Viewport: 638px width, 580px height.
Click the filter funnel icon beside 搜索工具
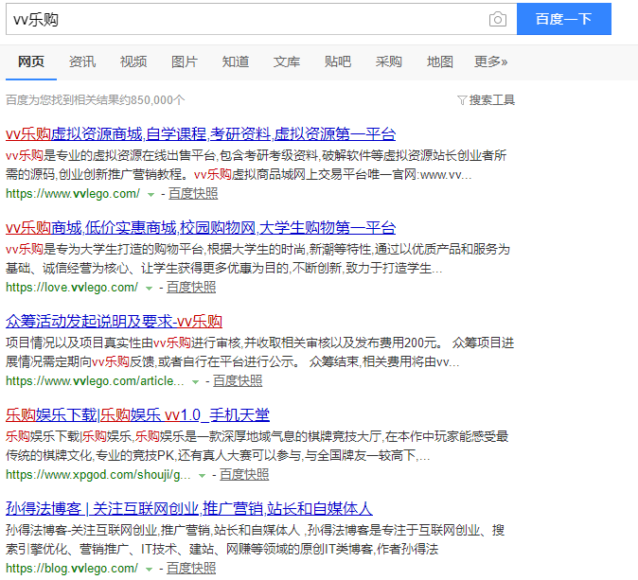click(462, 100)
